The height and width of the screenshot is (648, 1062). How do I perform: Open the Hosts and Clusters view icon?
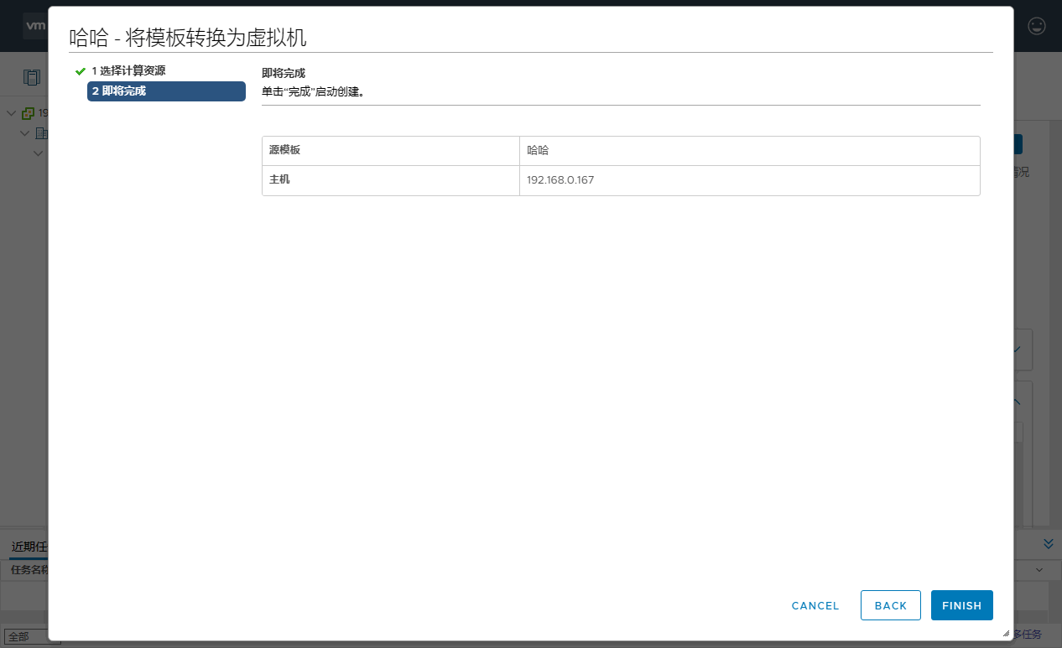click(32, 78)
